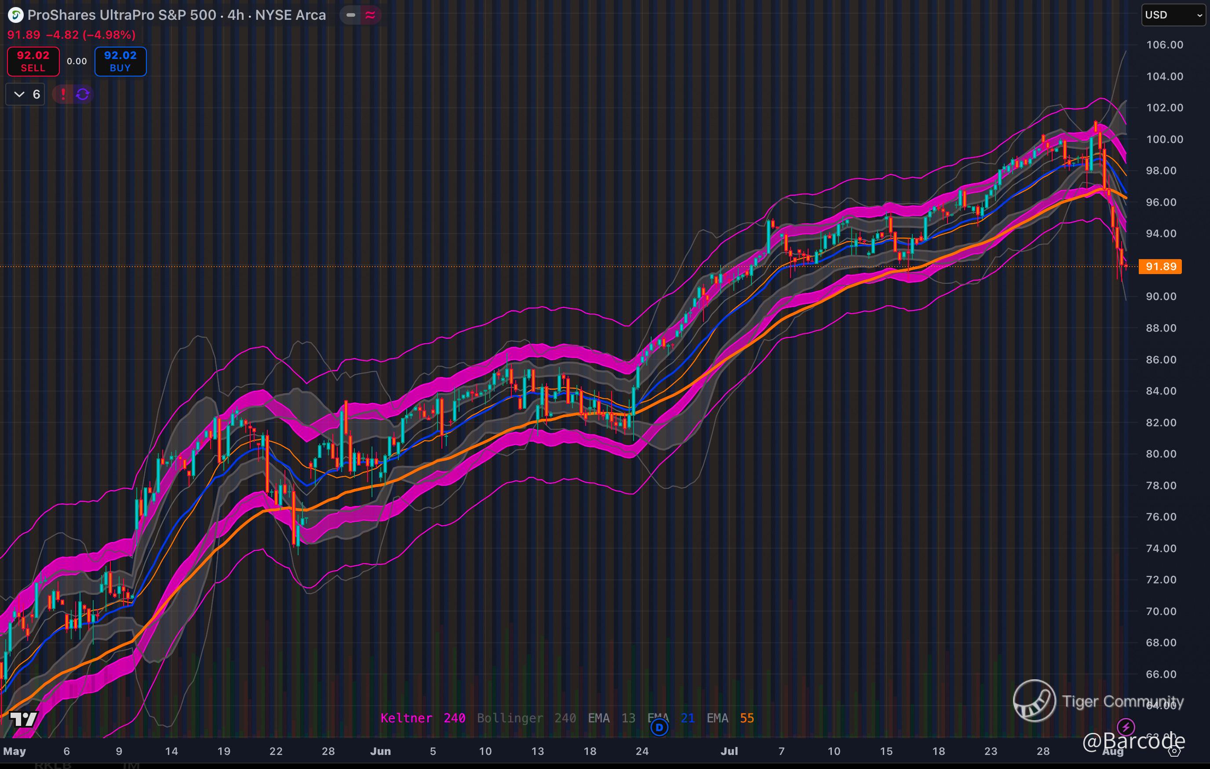The image size is (1210, 769).
Task: Open the hexagon chart settings icon
Action: pyautogui.click(x=1174, y=751)
